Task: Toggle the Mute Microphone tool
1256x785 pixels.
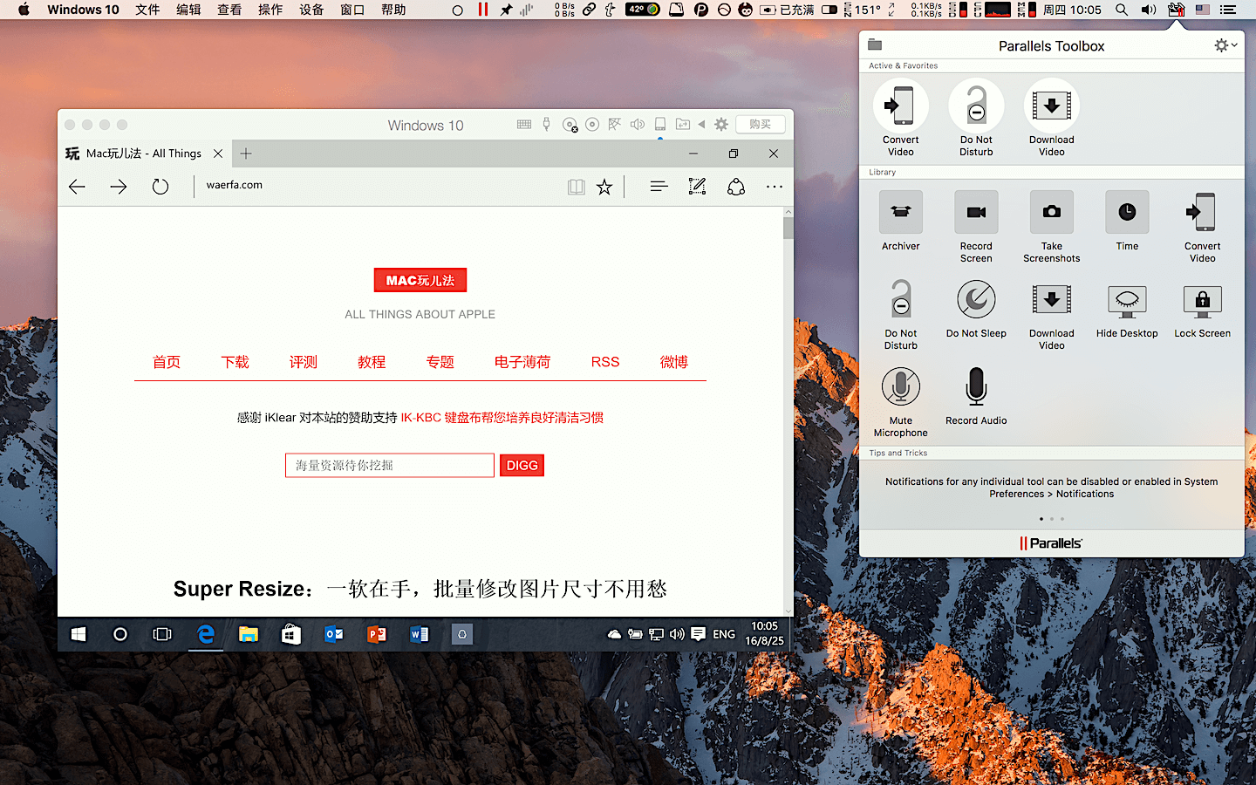Action: (900, 401)
